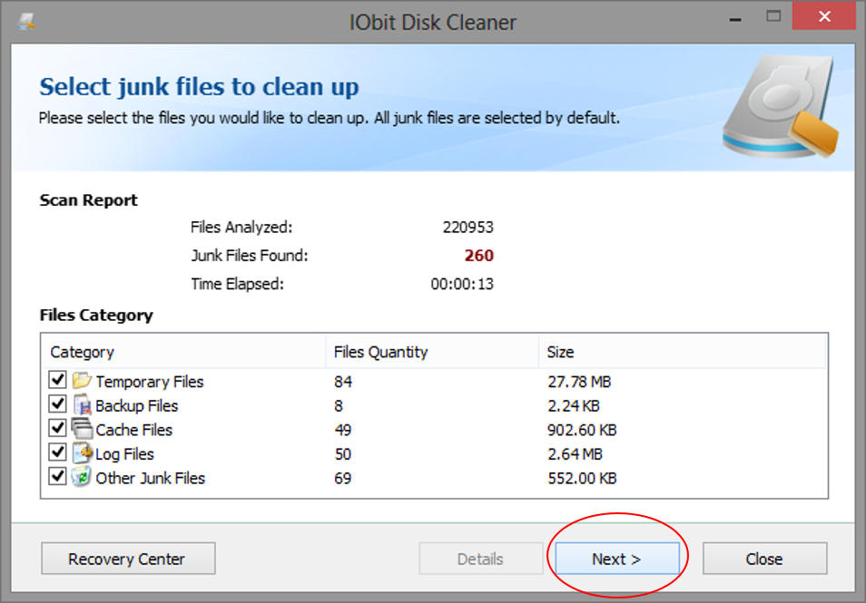Uncheck the Temporary Files checkbox

pos(57,380)
